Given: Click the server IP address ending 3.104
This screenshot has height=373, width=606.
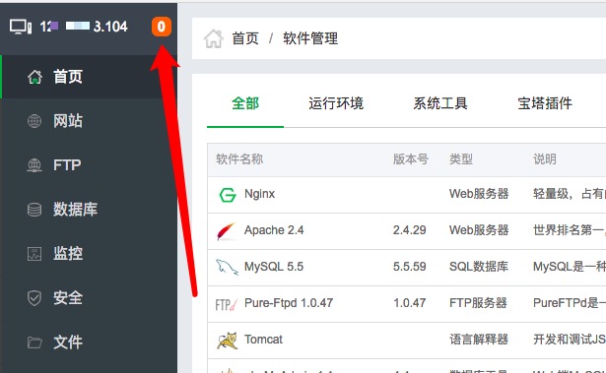Looking at the screenshot, I should [84, 27].
